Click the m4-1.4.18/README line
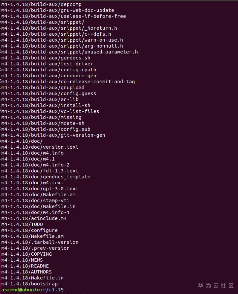 pyautogui.click(x=25, y=266)
